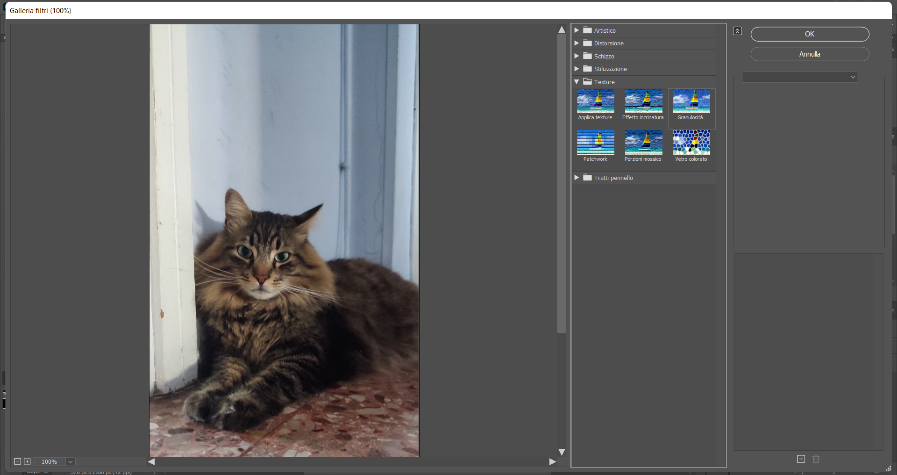897x475 pixels.
Task: Collapse the filter thumbnails panel
Action: pyautogui.click(x=737, y=31)
